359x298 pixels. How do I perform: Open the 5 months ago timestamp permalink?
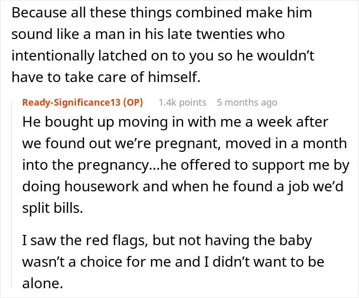[x=247, y=103]
